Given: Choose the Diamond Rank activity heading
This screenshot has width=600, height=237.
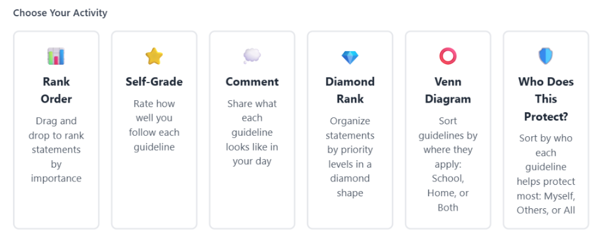Looking at the screenshot, I should click(350, 90).
